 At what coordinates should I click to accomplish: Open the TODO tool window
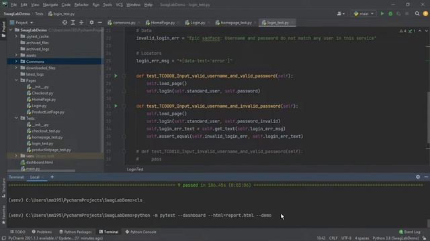coord(18,232)
